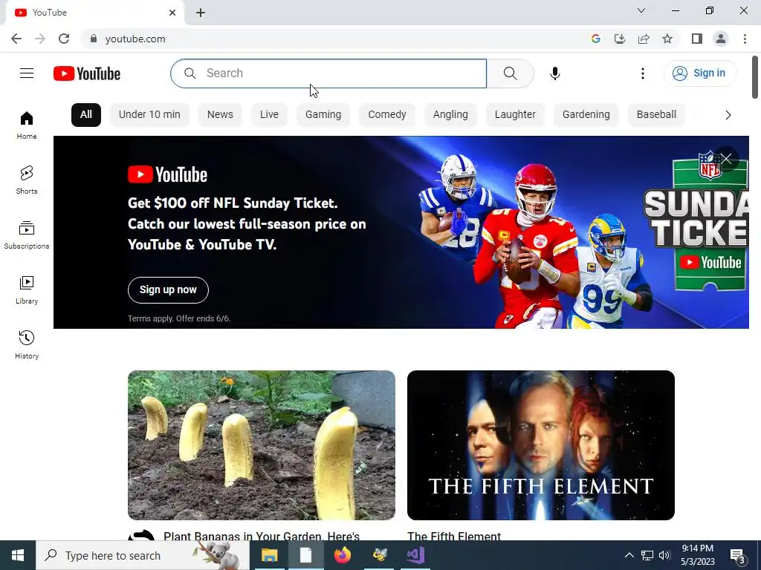Click the magnifier search submit button

510,73
